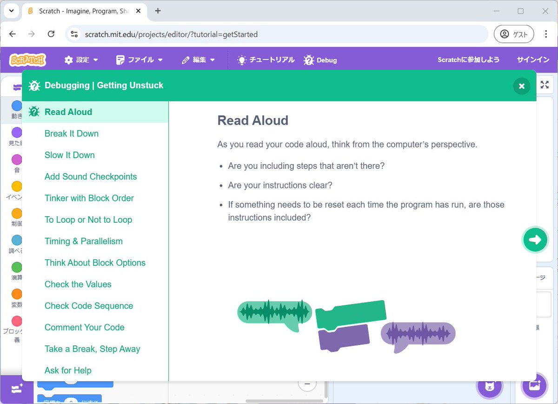Click the Scratch logo
Viewport: 558px width, 404px height.
point(27,60)
